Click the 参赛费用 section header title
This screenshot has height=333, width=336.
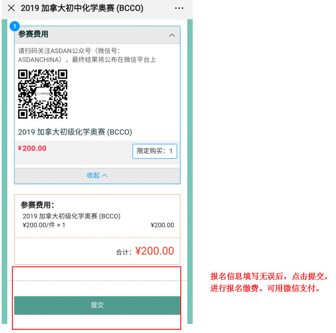pyautogui.click(x=33, y=34)
